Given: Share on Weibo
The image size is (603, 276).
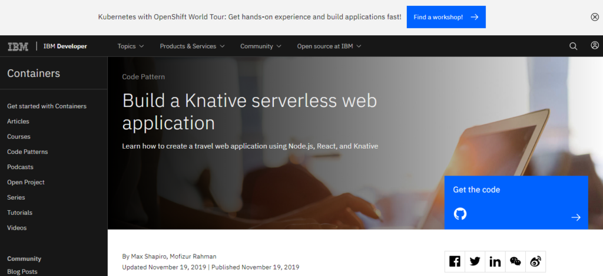Looking at the screenshot, I should (x=535, y=261).
